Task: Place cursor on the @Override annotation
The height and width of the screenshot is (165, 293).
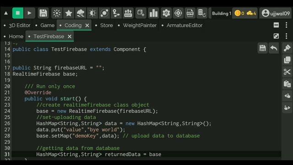Action: [x=38, y=93]
